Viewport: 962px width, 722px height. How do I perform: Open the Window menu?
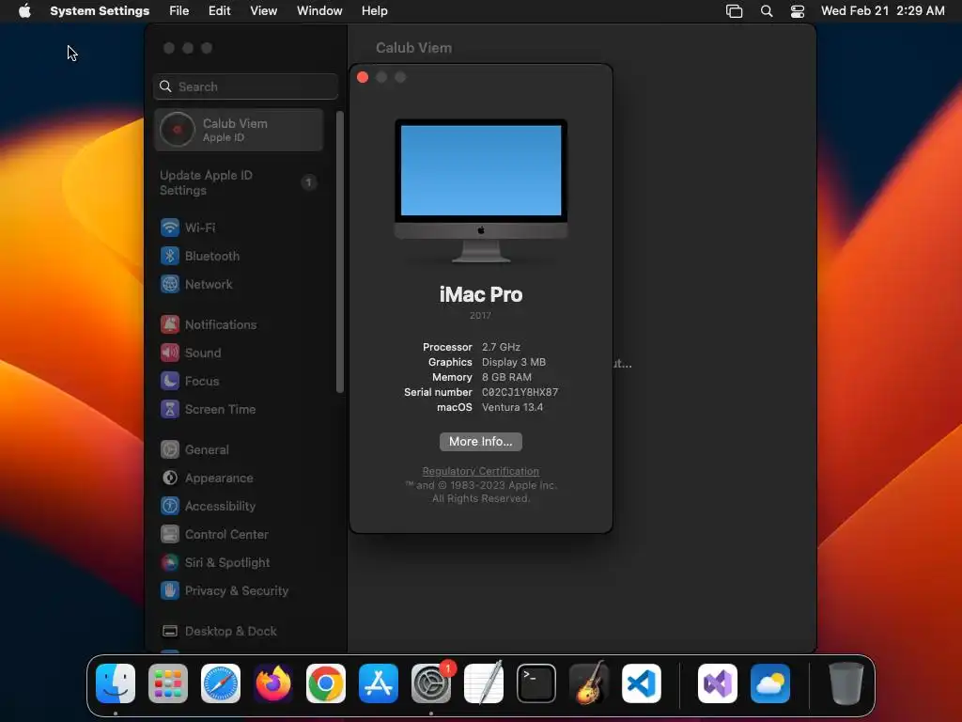click(319, 11)
